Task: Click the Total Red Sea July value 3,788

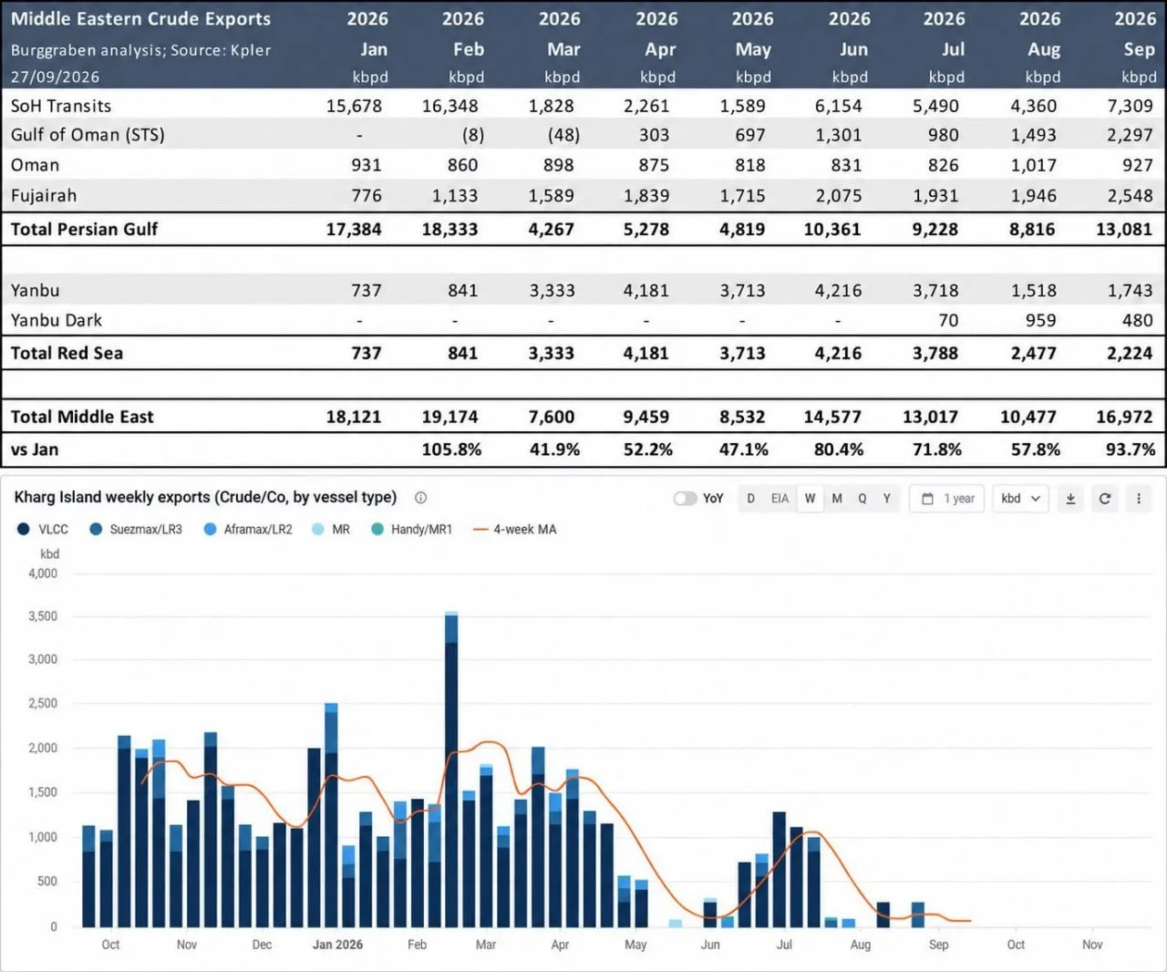Action: [935, 353]
